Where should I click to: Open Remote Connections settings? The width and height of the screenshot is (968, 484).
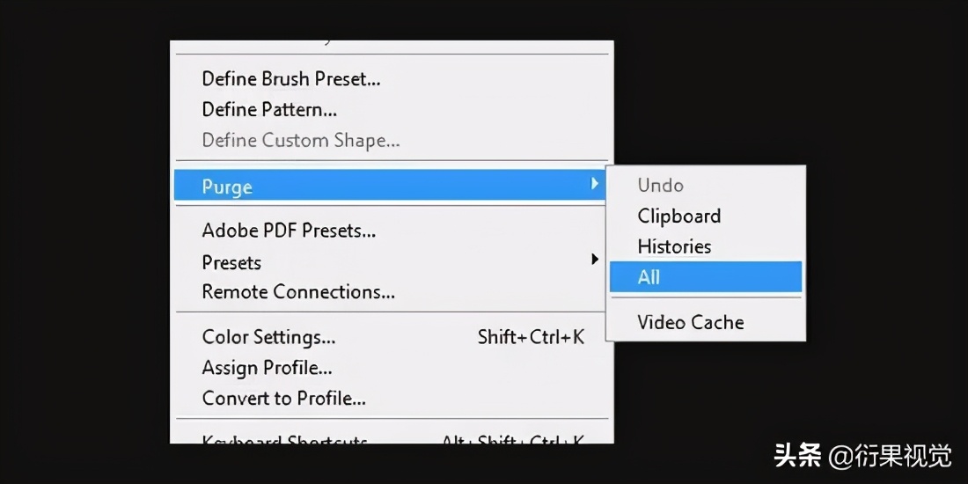pos(298,292)
